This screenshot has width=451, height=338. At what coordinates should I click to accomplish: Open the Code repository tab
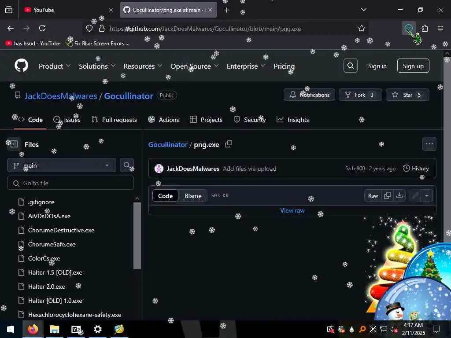tap(30, 120)
